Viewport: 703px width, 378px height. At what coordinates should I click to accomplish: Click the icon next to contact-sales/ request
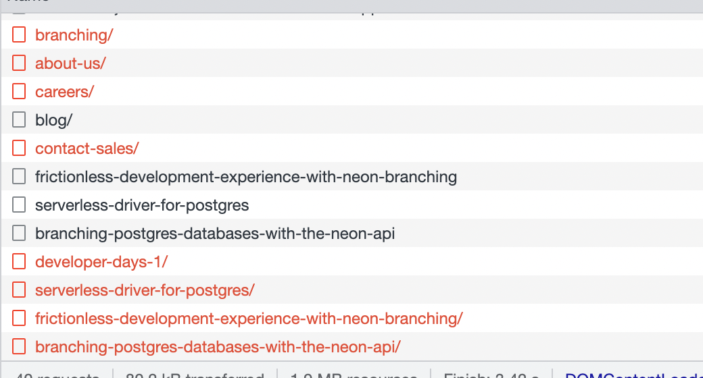(x=19, y=148)
